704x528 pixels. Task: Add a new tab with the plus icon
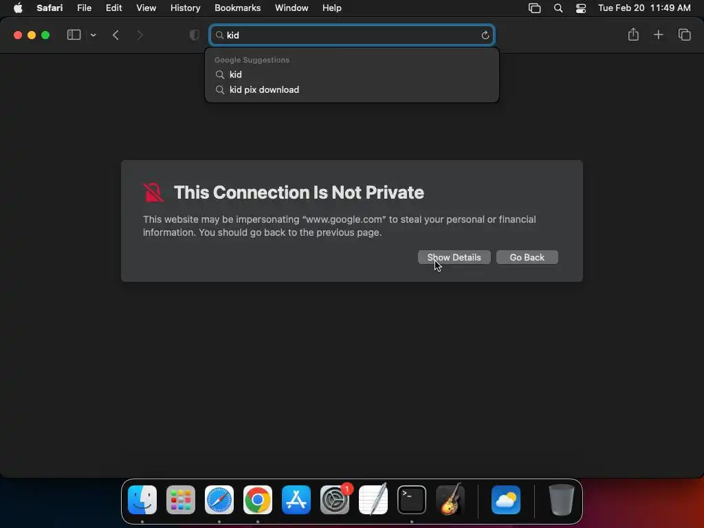pos(658,34)
